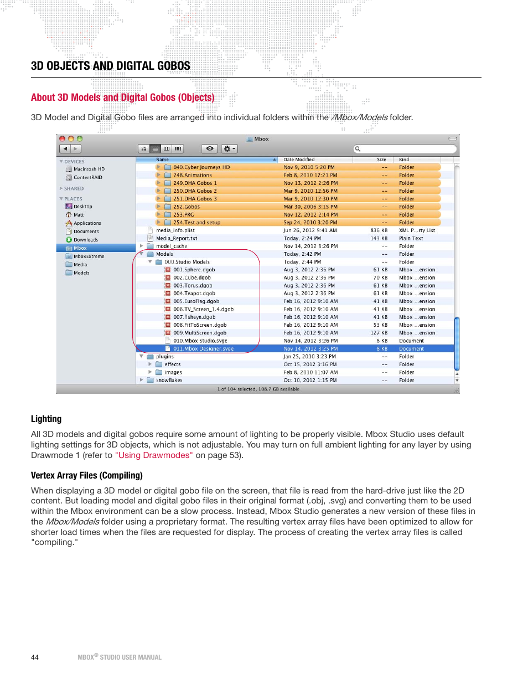Switch Finder to list view

[155, 148]
